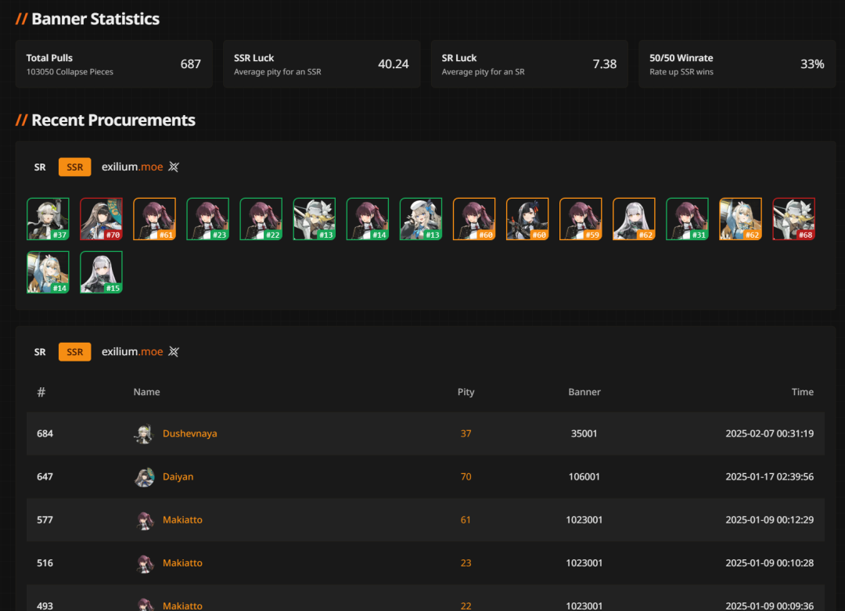Select the white-hat girl #13 portrait
845x611 pixels.
tap(421, 219)
